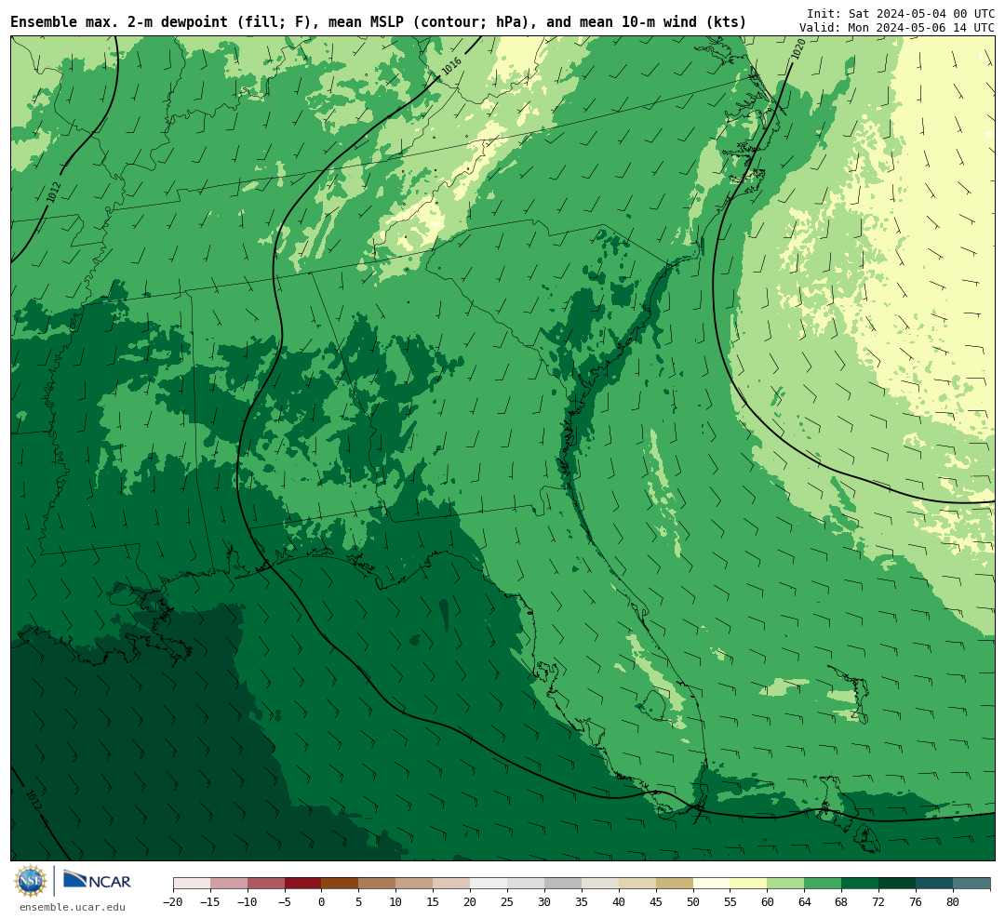Click the colorbar tick label 0
Image resolution: width=1005 pixels, height=919 pixels.
(322, 901)
